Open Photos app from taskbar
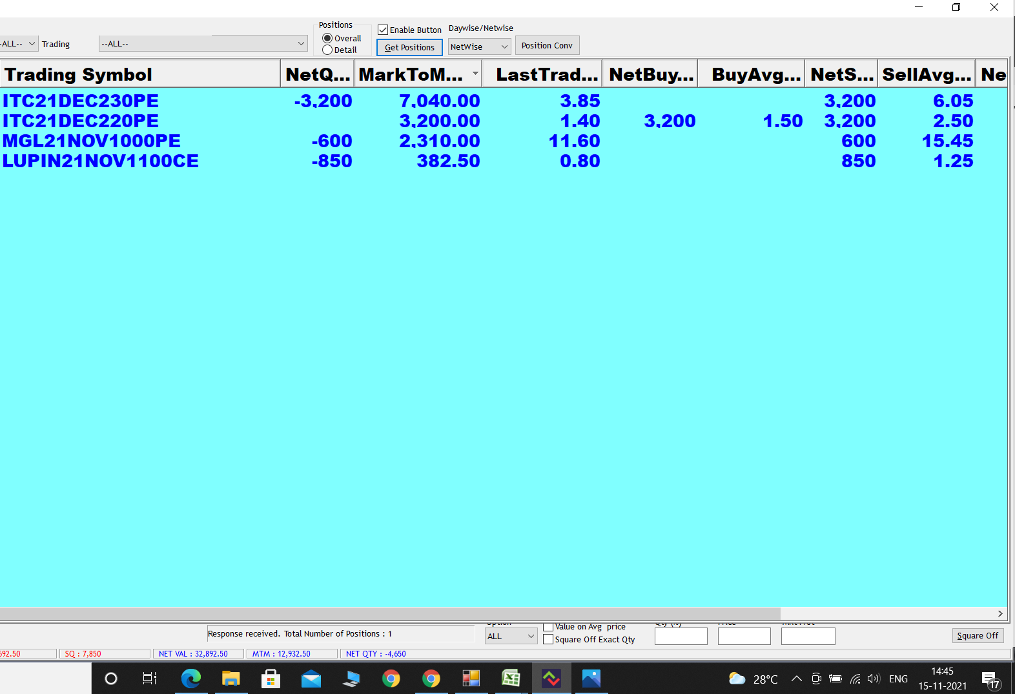The width and height of the screenshot is (1015, 694). coord(591,679)
